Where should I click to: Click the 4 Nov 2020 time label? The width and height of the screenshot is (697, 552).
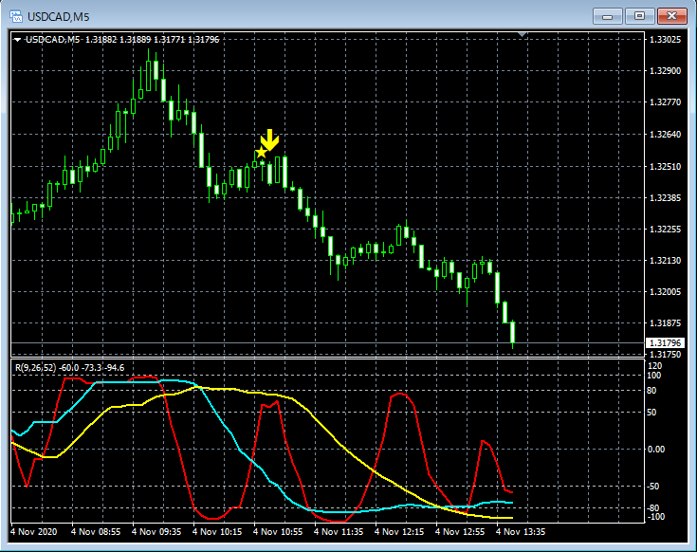coord(34,531)
